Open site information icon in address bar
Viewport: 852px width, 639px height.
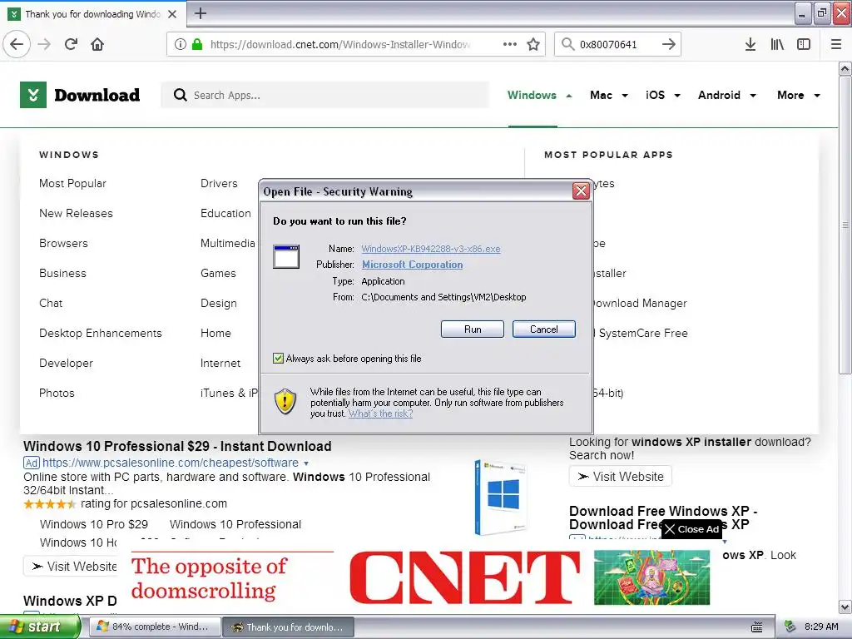(x=181, y=44)
